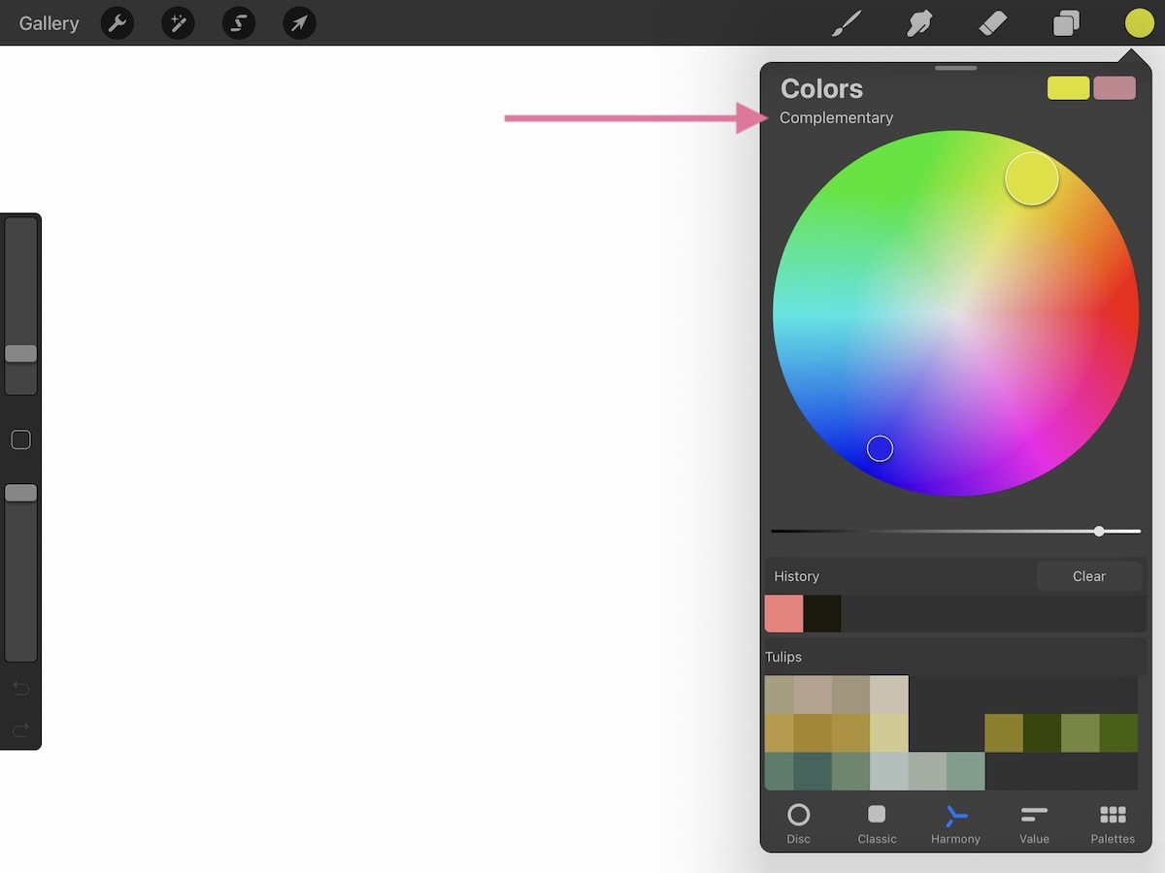Tap the undo arrow in the sidebar
Viewport: 1165px width, 873px height.
20,689
